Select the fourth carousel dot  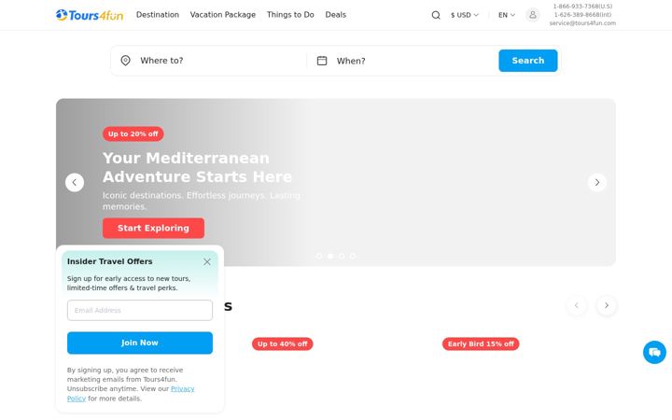(352, 257)
